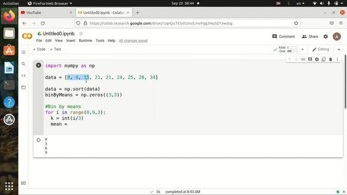The image size is (347, 195).
Task: Open the Edit menu
Action: pyautogui.click(x=48, y=41)
